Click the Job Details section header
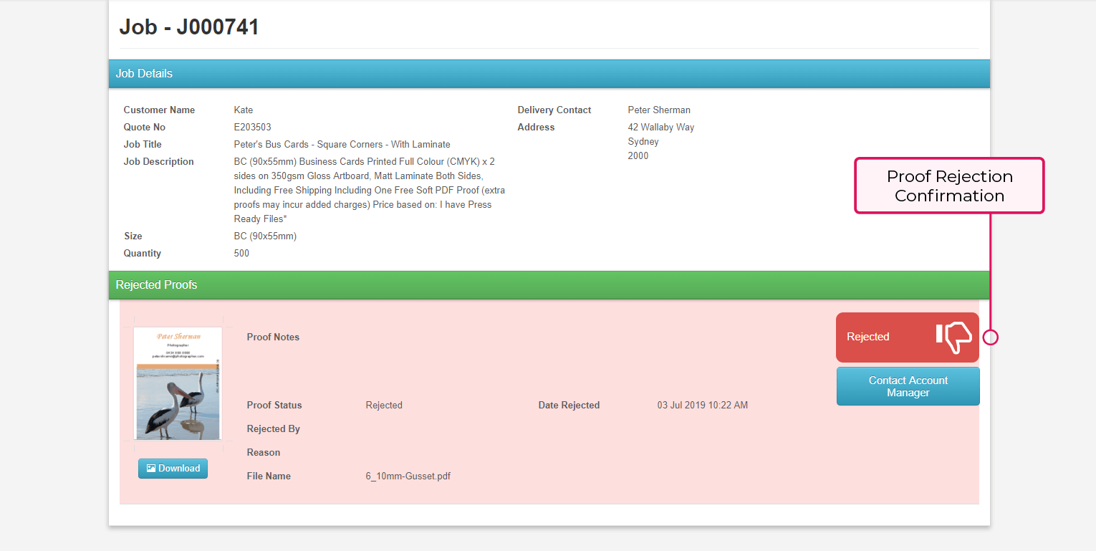1096x551 pixels. point(144,74)
